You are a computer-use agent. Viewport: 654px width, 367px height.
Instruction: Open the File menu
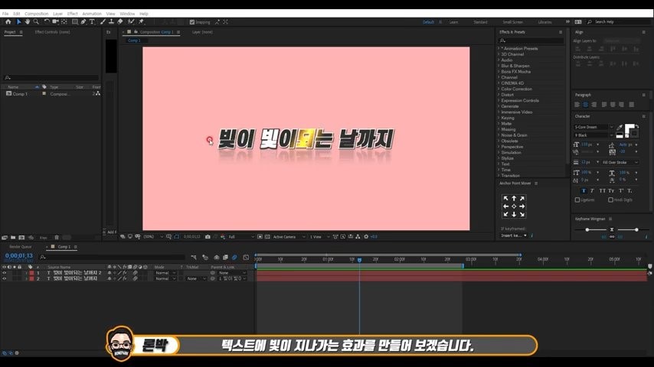(x=5, y=14)
